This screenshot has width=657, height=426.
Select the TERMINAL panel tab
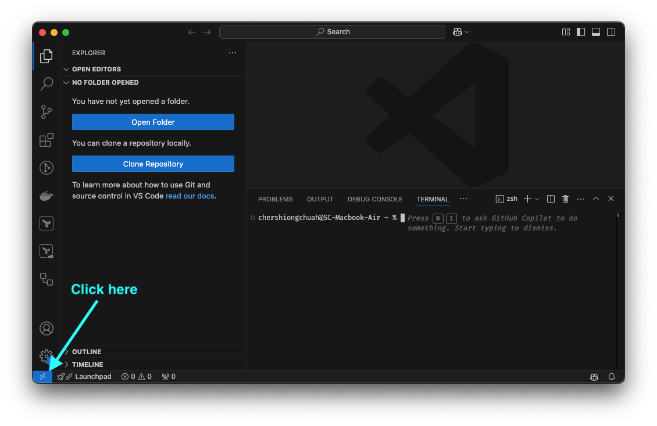tap(433, 199)
